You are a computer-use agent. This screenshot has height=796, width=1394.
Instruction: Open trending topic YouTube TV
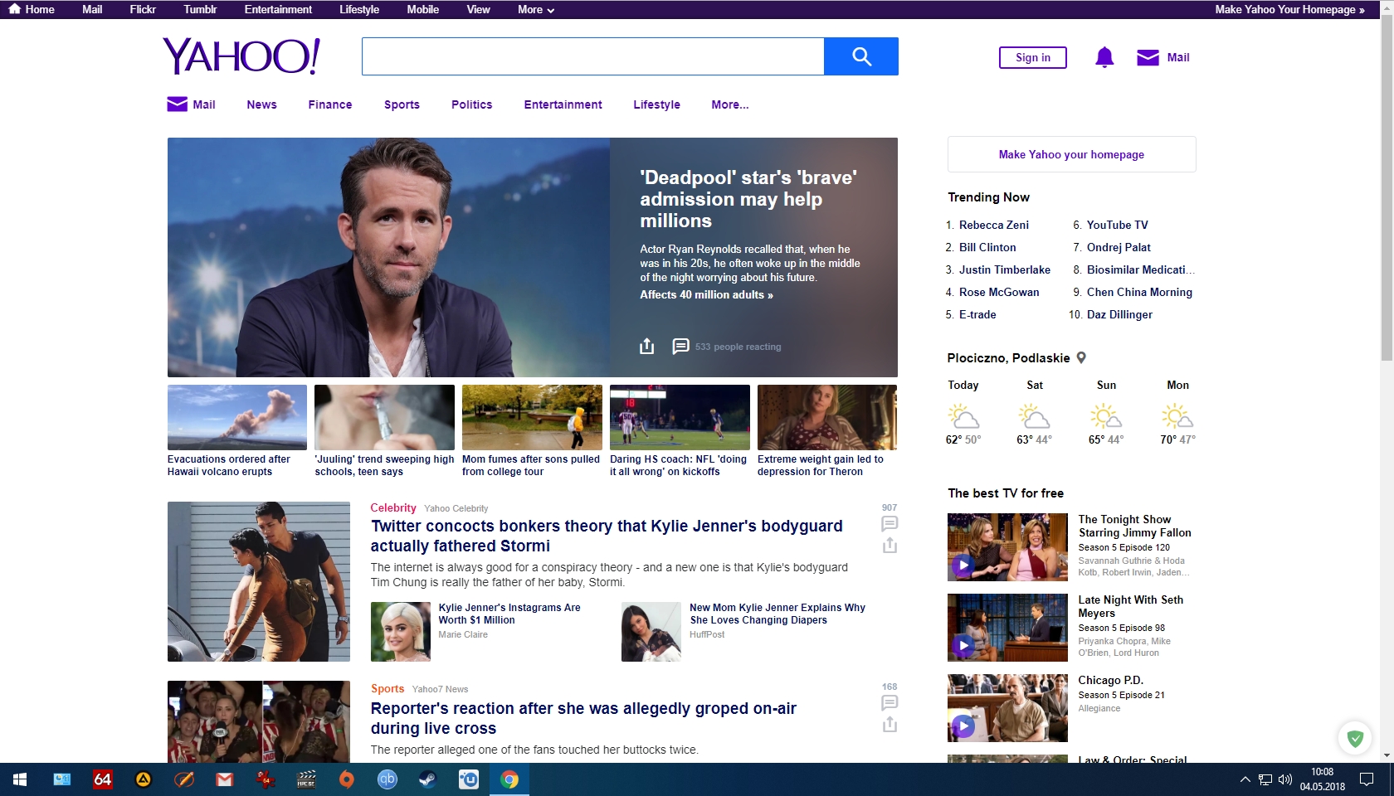pyautogui.click(x=1117, y=225)
